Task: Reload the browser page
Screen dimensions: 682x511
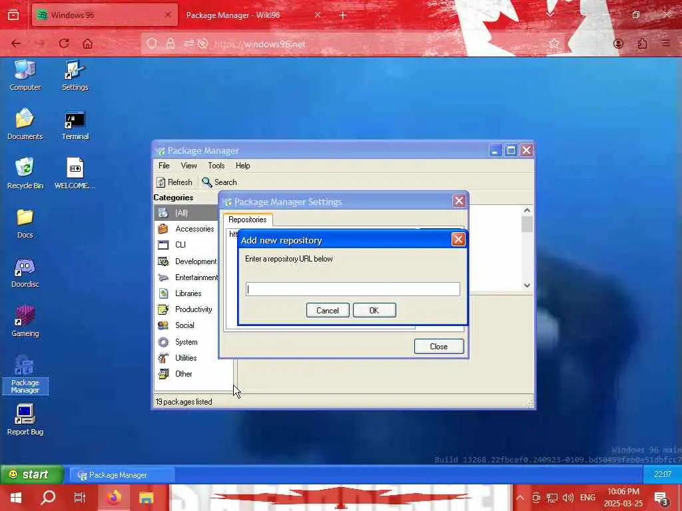Action: click(x=64, y=43)
